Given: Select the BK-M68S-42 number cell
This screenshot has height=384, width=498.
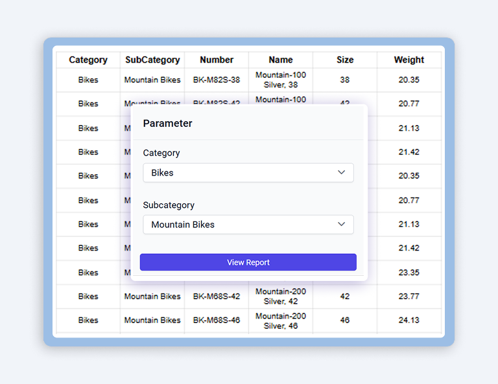Looking at the screenshot, I should [217, 297].
